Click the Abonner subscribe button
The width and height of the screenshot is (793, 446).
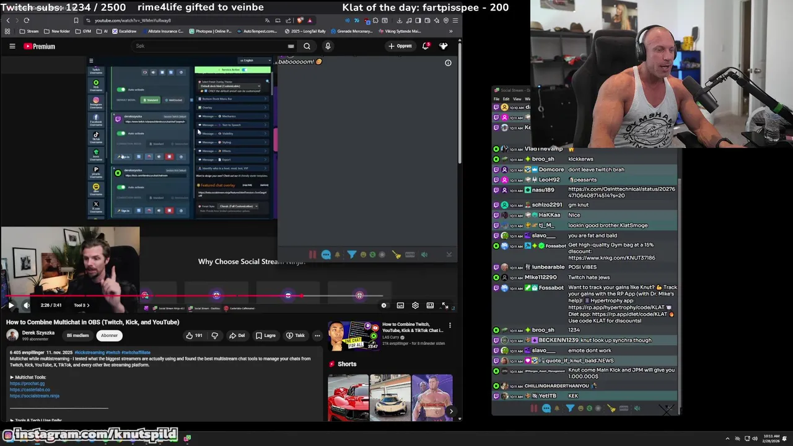tap(109, 335)
